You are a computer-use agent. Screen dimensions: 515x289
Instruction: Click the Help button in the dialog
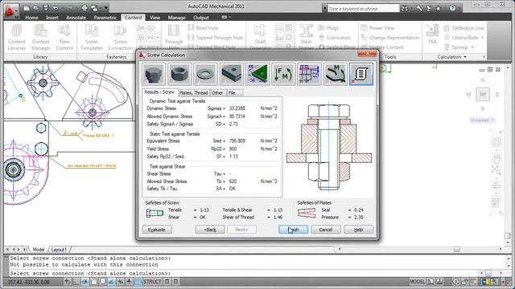358,230
